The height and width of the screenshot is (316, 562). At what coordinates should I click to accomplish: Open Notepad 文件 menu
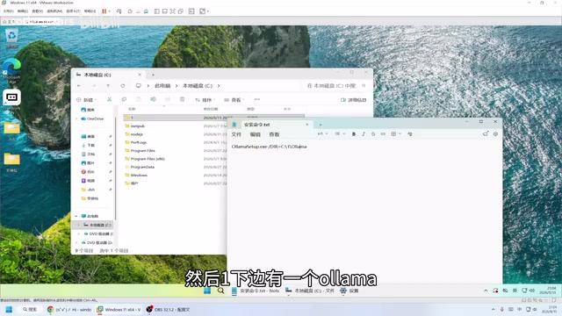(236, 134)
